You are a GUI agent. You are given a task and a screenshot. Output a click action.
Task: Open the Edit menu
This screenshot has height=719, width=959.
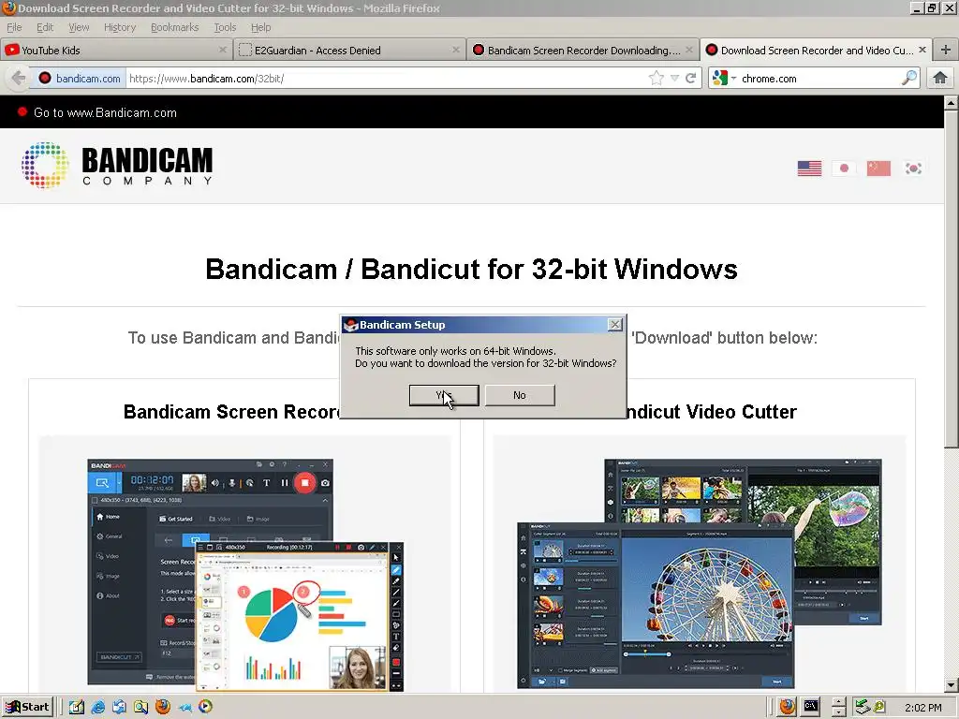(45, 27)
